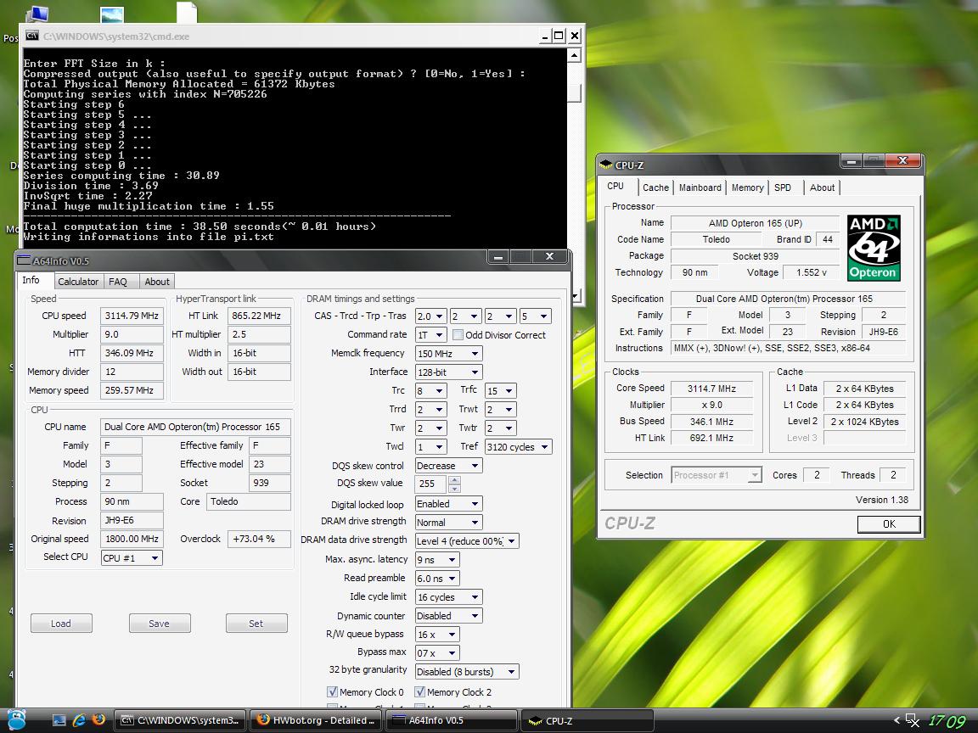The height and width of the screenshot is (733, 978).
Task: Open the Trcd timing dropdown
Action: coord(466,316)
